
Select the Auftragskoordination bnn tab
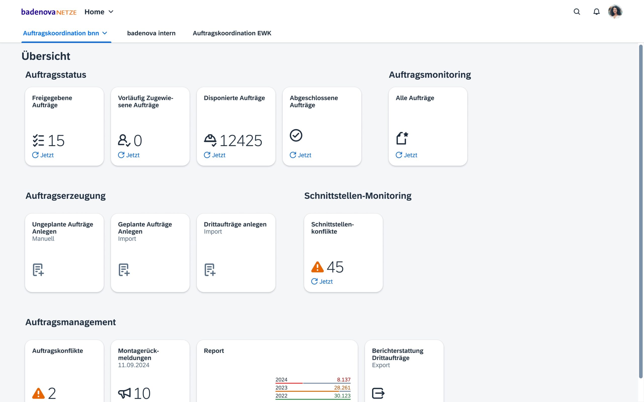click(61, 33)
